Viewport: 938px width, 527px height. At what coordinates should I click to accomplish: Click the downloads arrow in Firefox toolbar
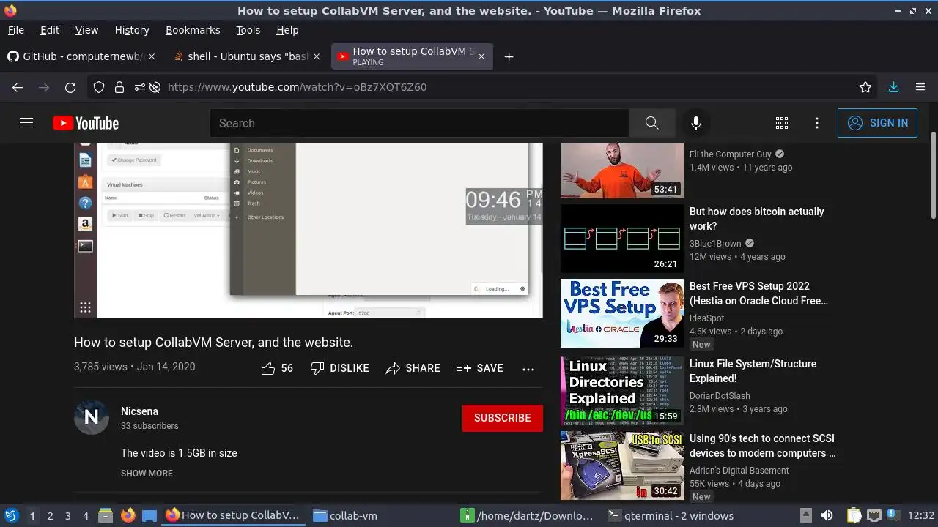[893, 87]
